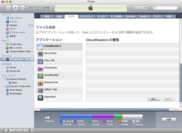Open the Never Played smart playlist
The image size is (182, 133).
(17, 90)
